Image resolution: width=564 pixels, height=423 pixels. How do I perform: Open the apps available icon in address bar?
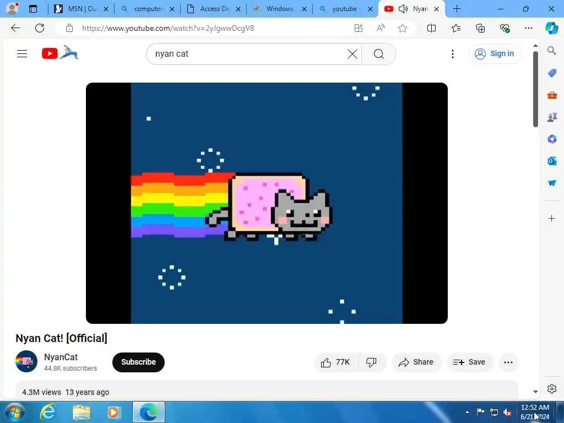358,28
